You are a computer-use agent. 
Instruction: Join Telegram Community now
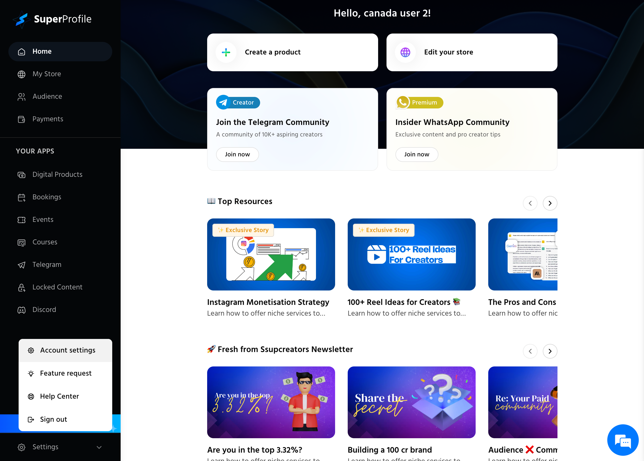237,154
